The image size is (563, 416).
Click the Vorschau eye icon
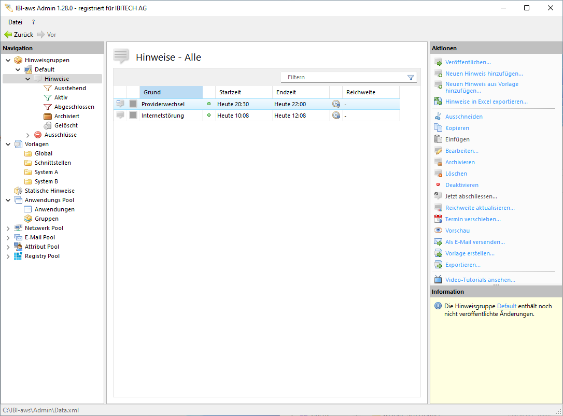pos(438,231)
